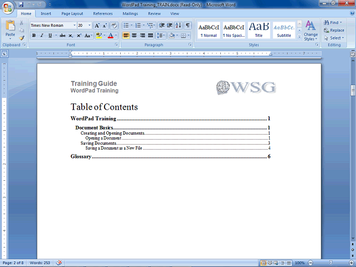Open Paragraph dialog launcher
The width and height of the screenshot is (356, 267).
(190, 44)
